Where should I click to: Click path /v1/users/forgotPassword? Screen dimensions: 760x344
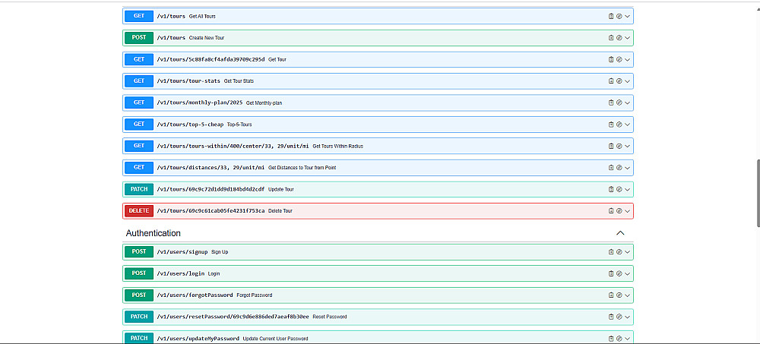[195, 295]
